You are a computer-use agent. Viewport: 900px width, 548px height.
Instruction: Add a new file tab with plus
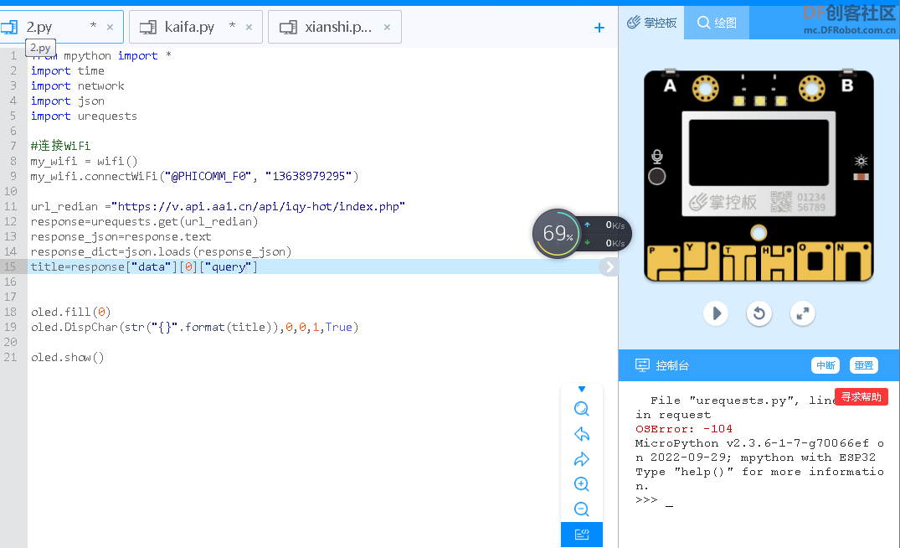[599, 28]
